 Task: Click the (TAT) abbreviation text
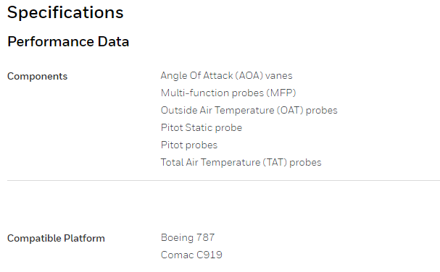click(275, 163)
